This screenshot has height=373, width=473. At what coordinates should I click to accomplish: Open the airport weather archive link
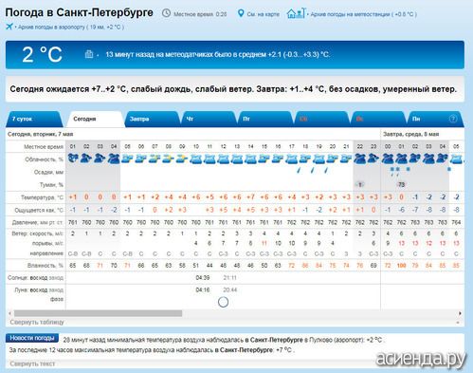point(71,28)
